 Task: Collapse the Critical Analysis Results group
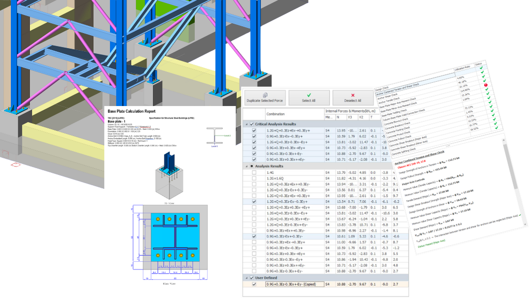(245, 124)
